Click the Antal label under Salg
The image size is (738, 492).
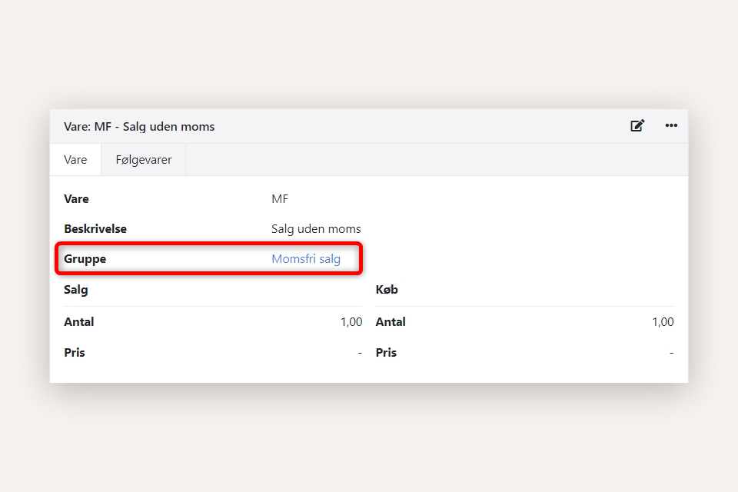79,322
